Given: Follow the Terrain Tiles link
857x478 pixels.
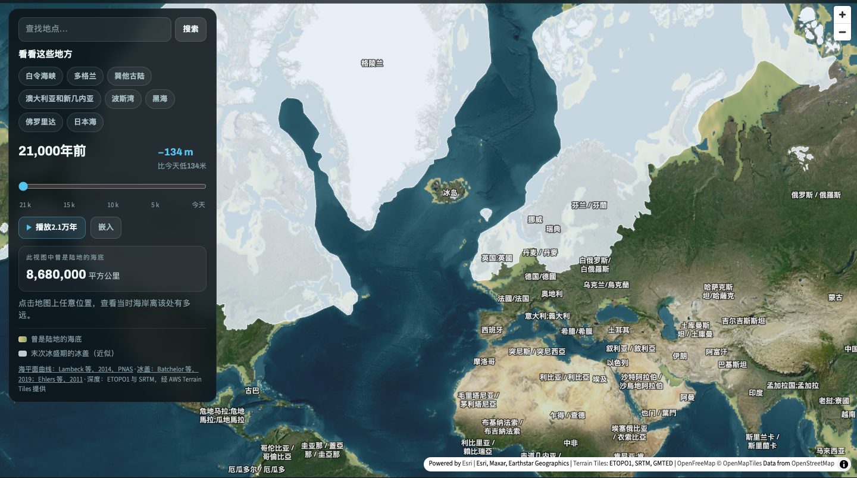Looking at the screenshot, I should (590, 464).
